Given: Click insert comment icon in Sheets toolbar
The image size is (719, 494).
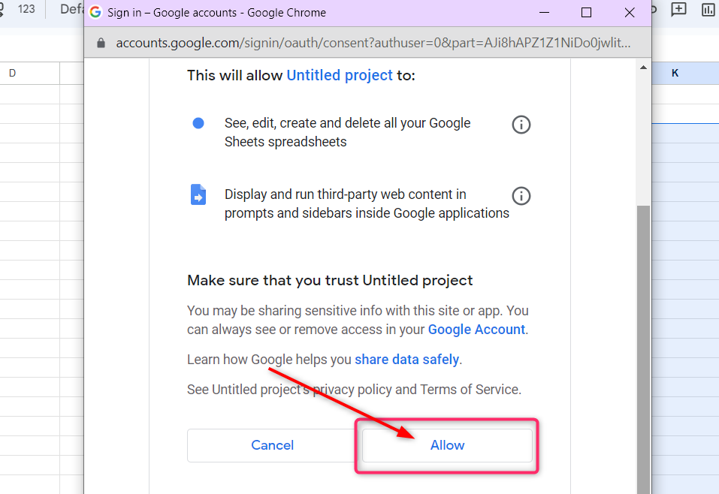Looking at the screenshot, I should pos(678,9).
